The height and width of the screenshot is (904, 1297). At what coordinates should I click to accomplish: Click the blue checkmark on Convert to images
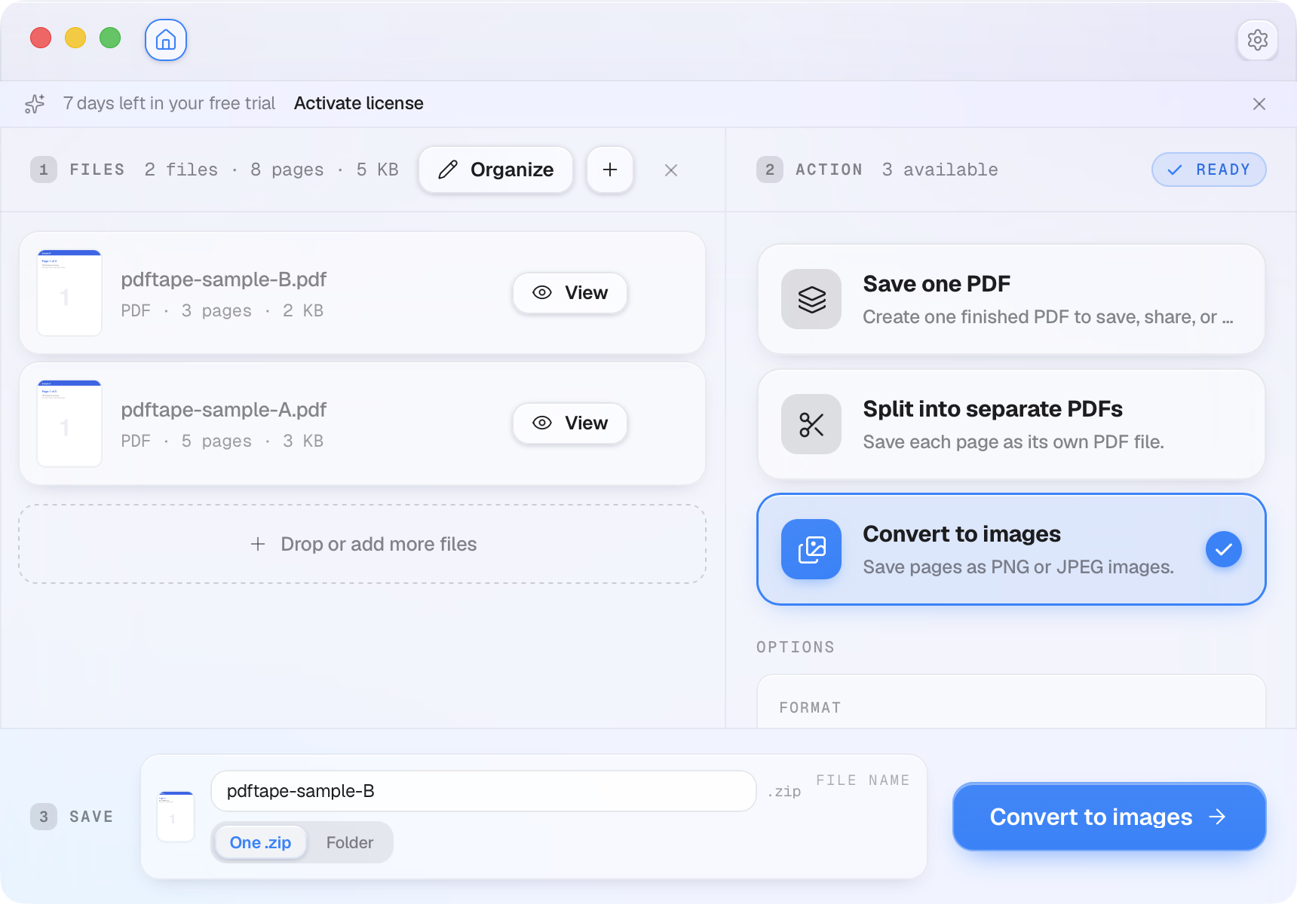tap(1223, 549)
